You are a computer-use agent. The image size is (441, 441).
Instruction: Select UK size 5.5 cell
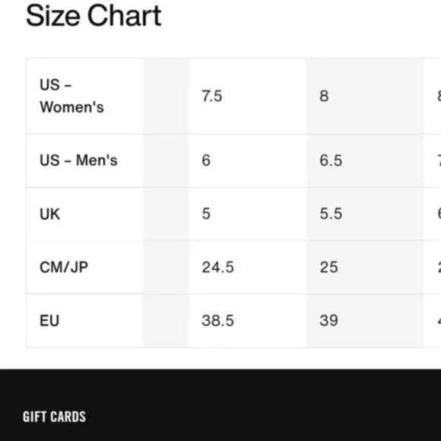365,214
